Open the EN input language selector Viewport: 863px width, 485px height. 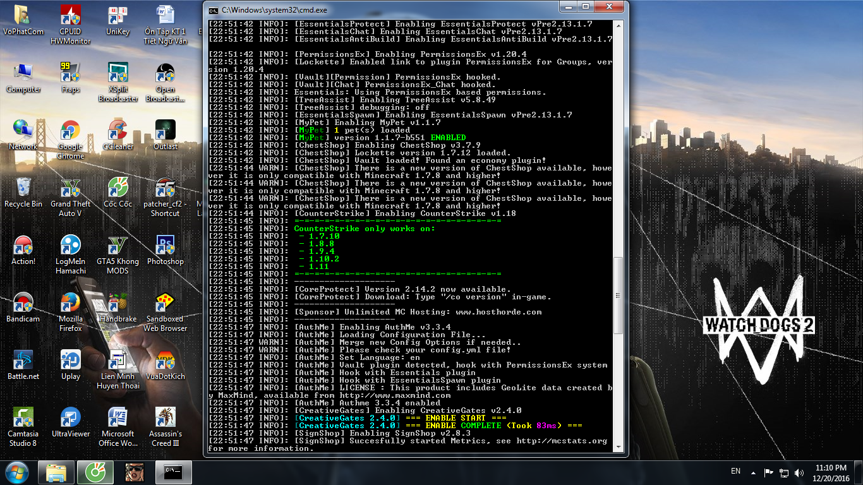pos(735,471)
